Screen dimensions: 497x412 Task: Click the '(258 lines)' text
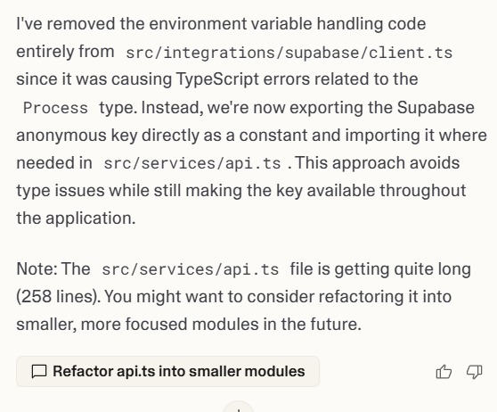[x=58, y=296]
